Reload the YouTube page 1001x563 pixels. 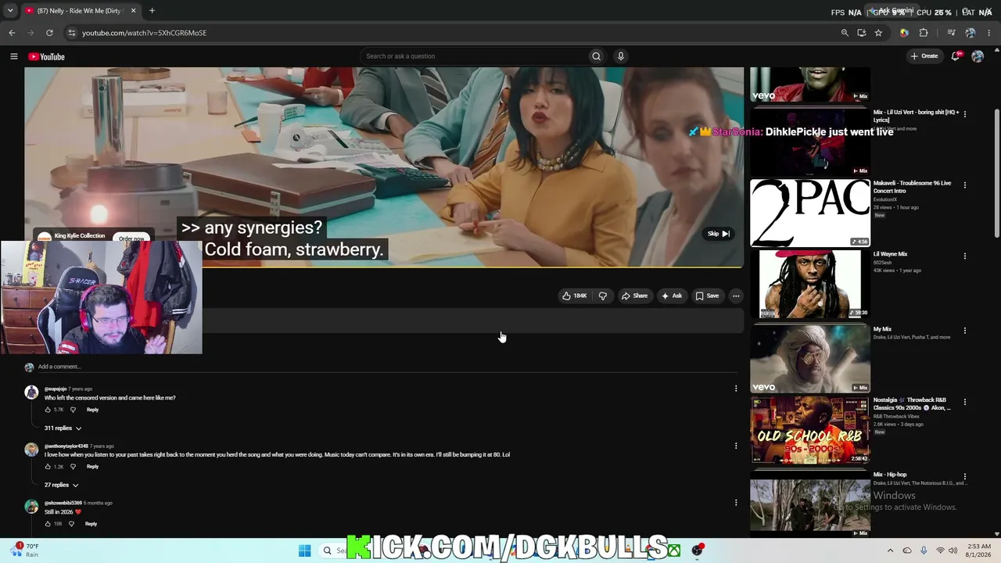pyautogui.click(x=49, y=33)
